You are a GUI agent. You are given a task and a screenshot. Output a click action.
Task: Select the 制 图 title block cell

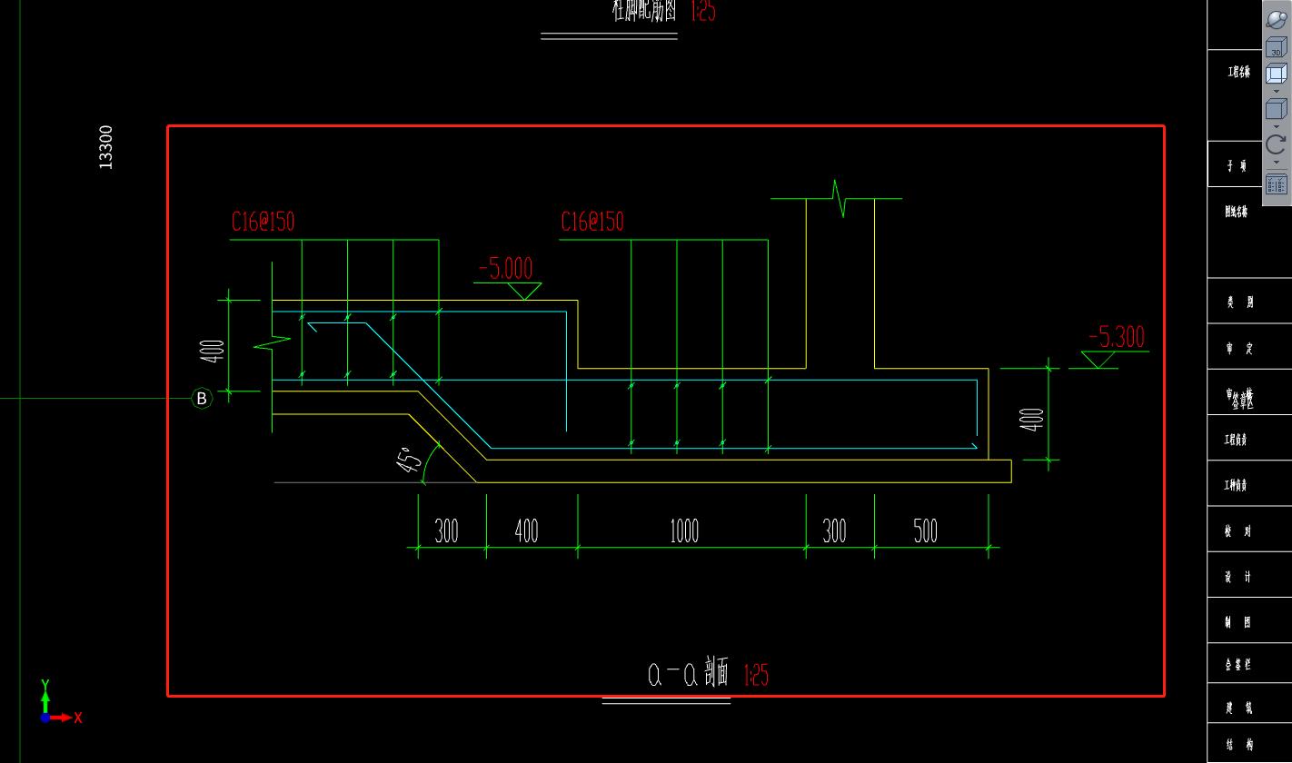1238,622
